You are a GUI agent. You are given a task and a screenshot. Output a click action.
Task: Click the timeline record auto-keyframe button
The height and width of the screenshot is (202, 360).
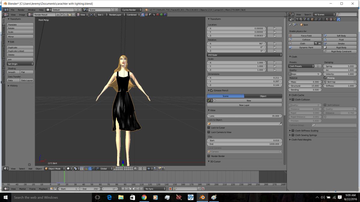170,189
